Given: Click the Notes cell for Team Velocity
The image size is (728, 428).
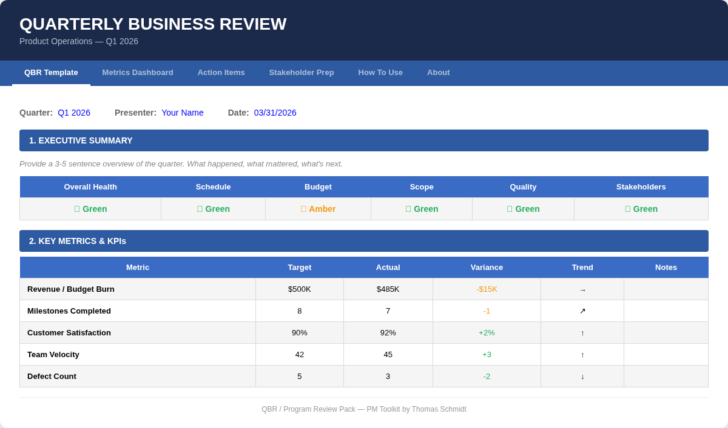Looking at the screenshot, I should [x=666, y=354].
